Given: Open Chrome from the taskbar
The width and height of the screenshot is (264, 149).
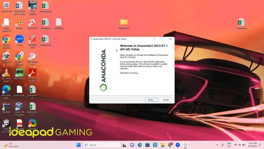Looking at the screenshot, I should point(170,145).
